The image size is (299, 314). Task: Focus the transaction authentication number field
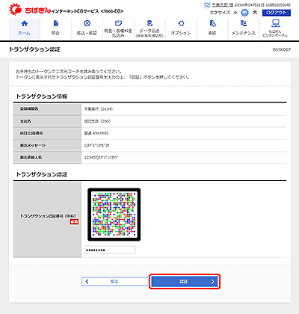point(110,250)
